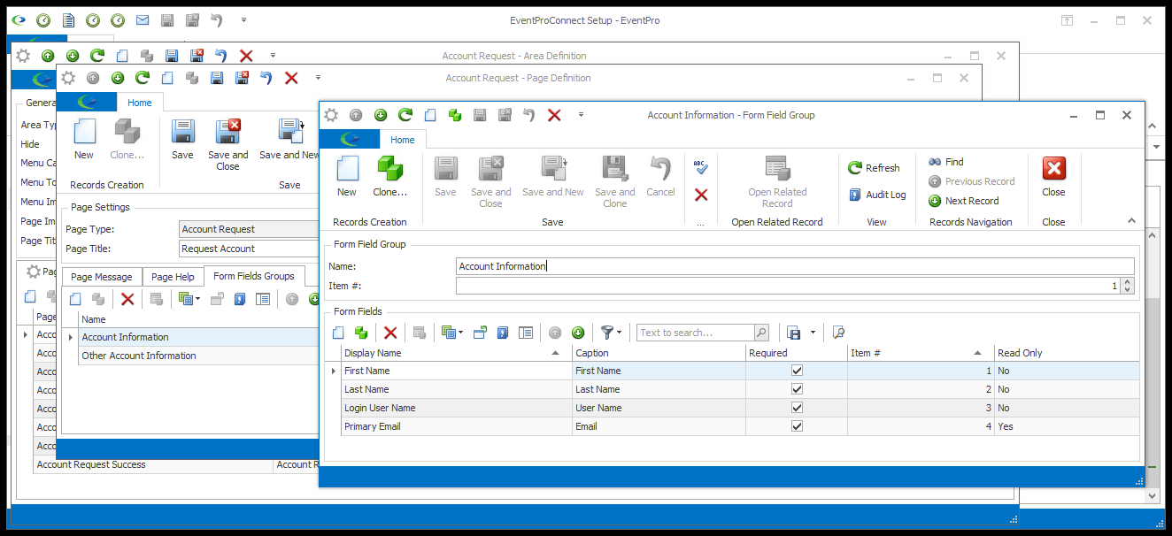
Task: Click the User Name caption cell
Action: point(659,408)
